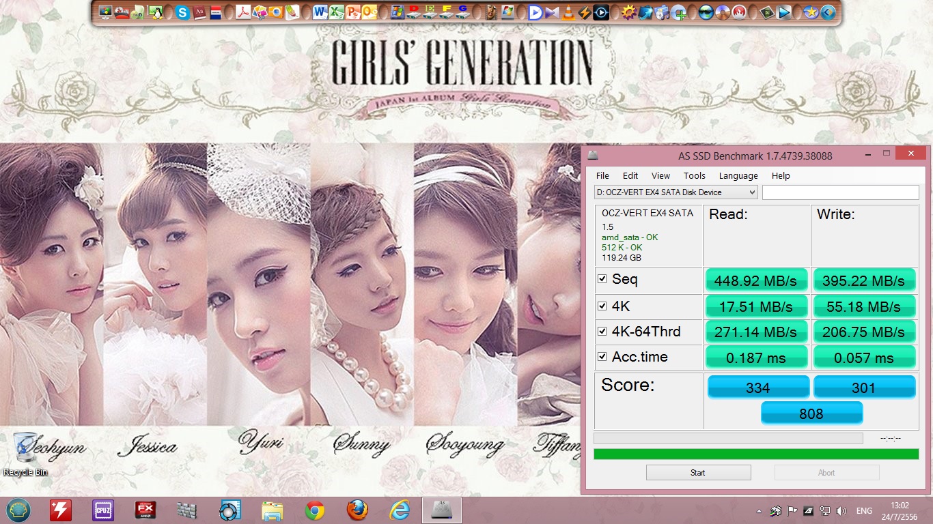Open the drive selection dropdown

click(x=676, y=192)
